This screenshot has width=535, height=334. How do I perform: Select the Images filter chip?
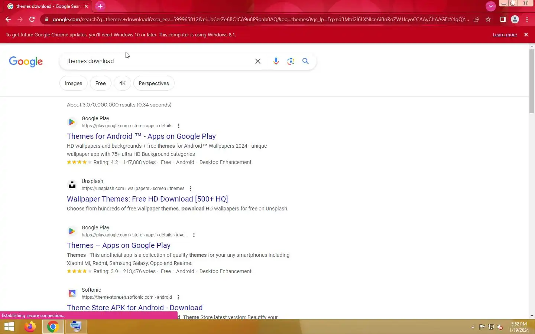pyautogui.click(x=74, y=83)
